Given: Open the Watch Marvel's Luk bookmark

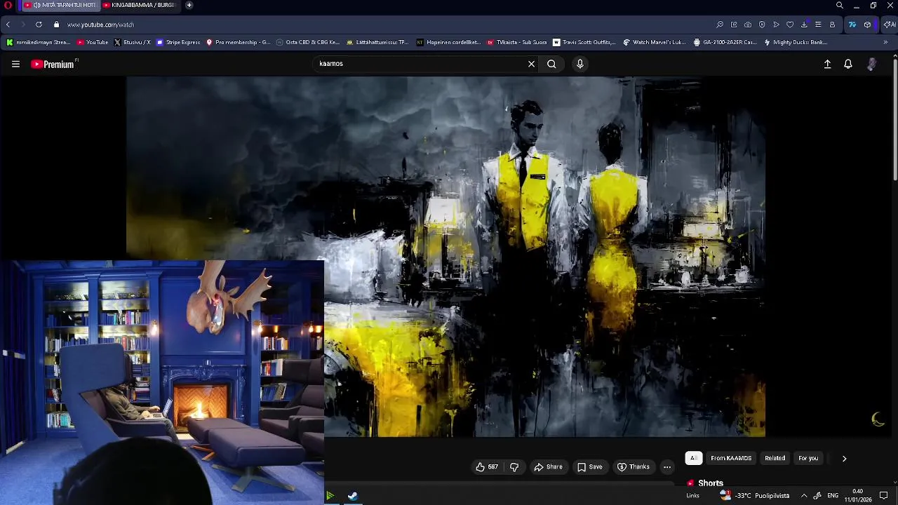Looking at the screenshot, I should pos(655,42).
